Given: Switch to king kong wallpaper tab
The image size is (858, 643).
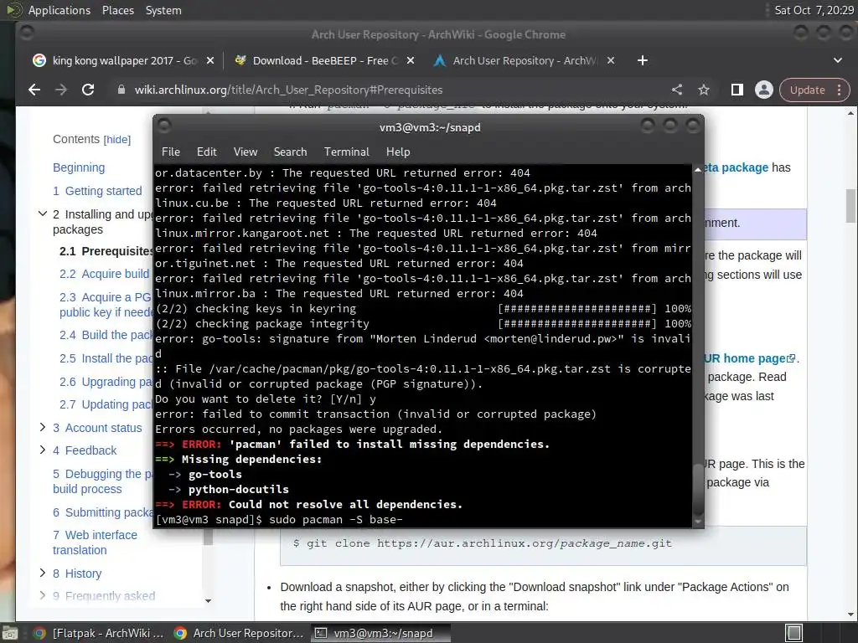Looking at the screenshot, I should click(124, 60).
